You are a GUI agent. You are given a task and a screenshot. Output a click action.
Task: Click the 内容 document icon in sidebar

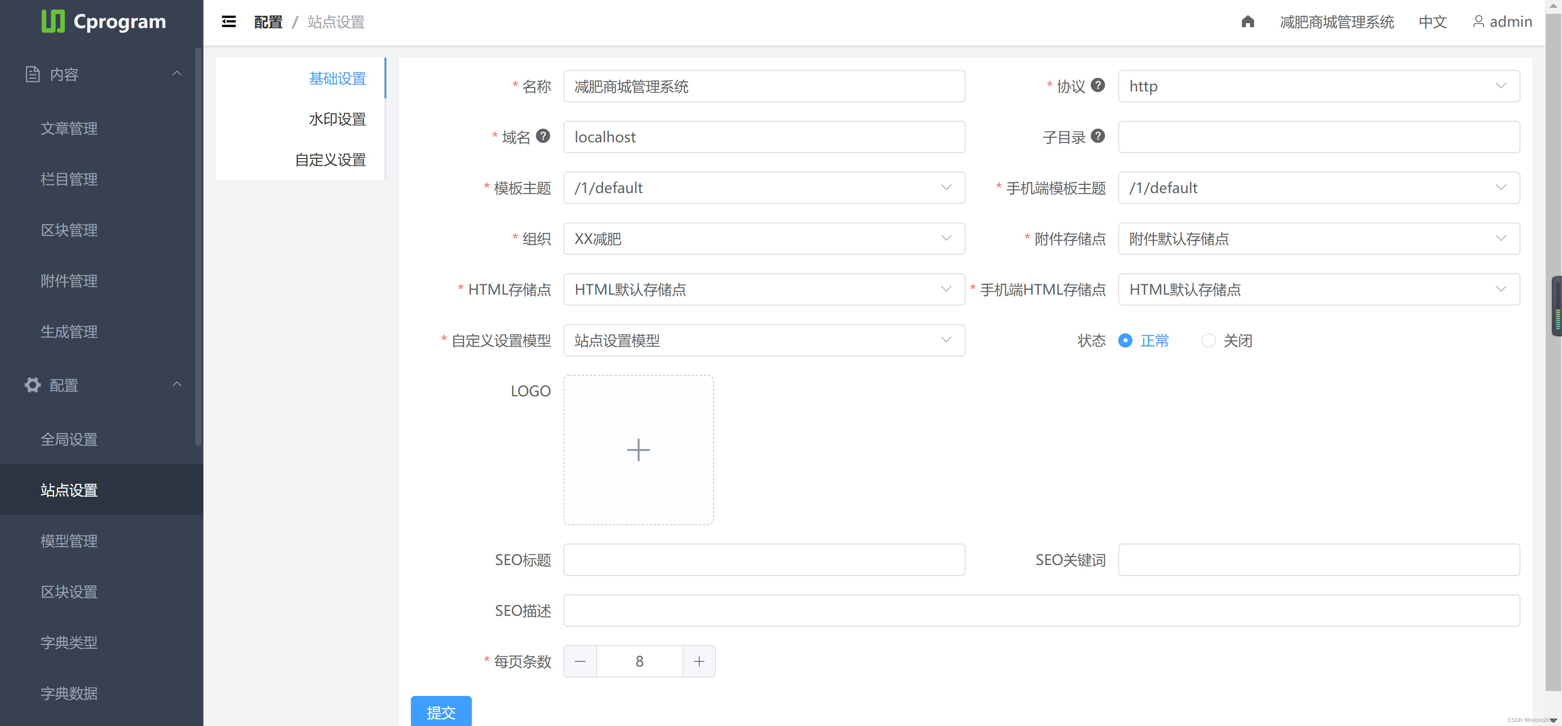(33, 74)
